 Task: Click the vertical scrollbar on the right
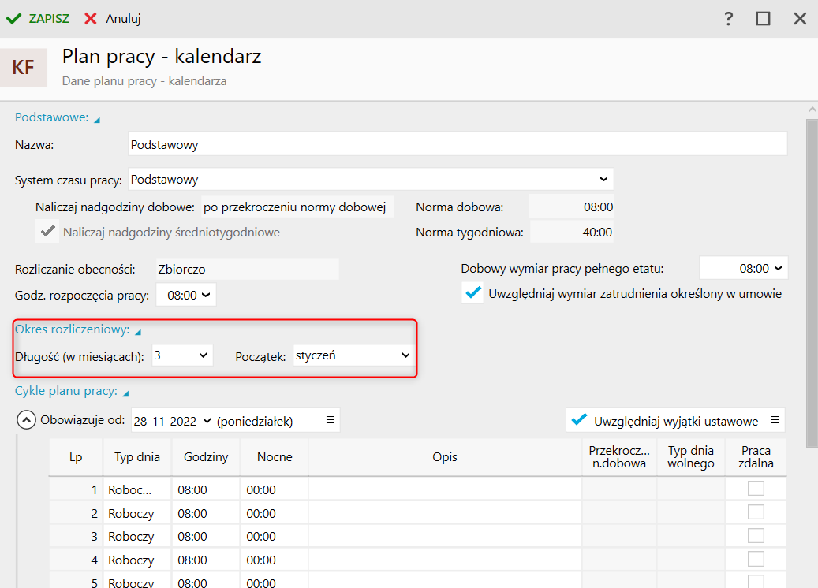coord(811,276)
